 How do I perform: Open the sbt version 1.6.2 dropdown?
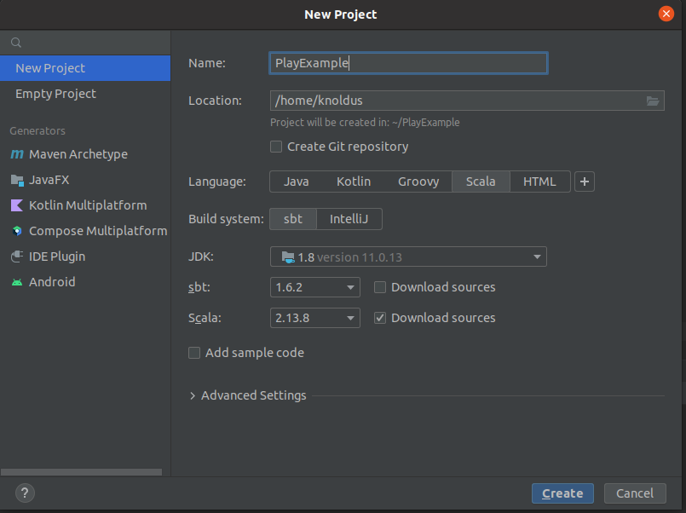point(315,287)
